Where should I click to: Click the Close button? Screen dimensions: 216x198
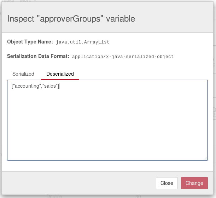(167, 183)
